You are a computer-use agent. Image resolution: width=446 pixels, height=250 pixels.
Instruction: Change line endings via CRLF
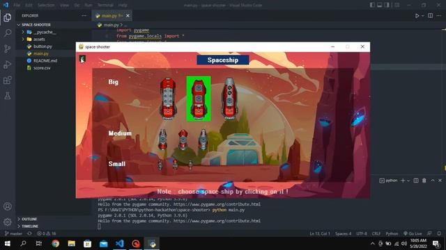376,233
